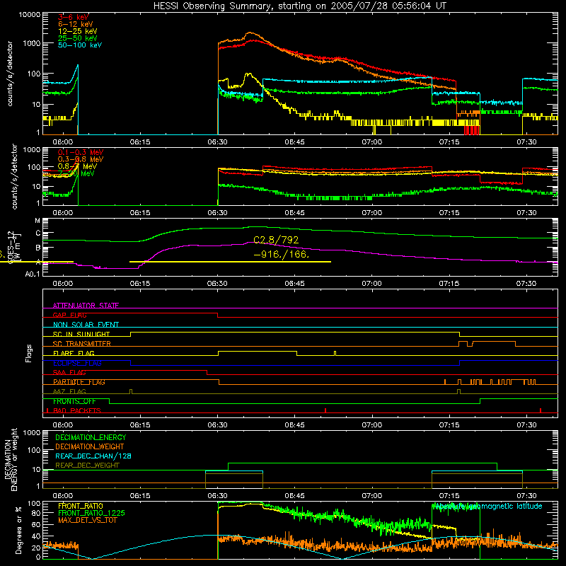The width and height of the screenshot is (566, 566).
Task: Click the REAR_DEC_WEIGHT legend entry
Action: coord(87,466)
